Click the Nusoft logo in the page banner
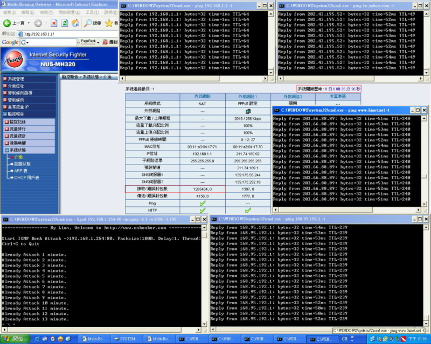 pos(13,60)
